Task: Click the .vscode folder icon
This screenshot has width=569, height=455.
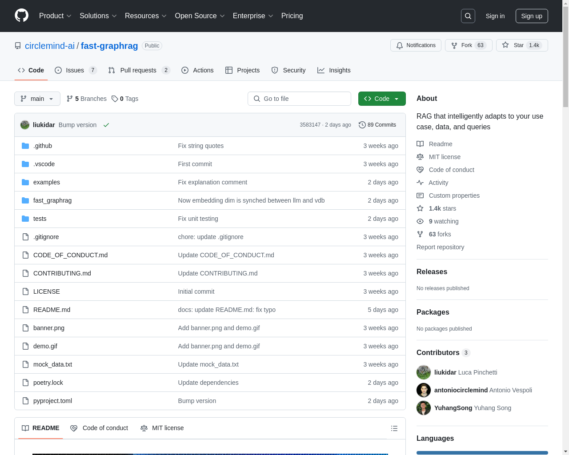Action: pos(25,164)
